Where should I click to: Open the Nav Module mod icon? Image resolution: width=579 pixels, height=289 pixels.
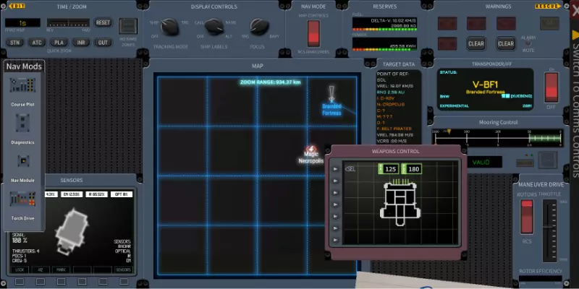[23, 160]
